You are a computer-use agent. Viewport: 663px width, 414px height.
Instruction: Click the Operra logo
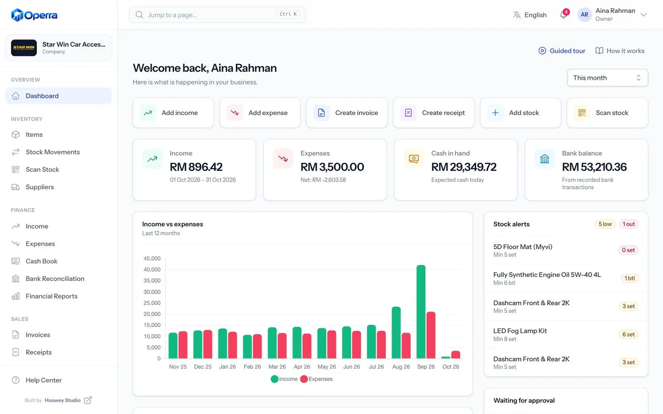point(34,15)
